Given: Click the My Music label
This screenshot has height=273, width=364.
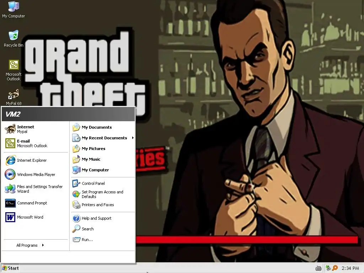Looking at the screenshot, I should [91, 159].
